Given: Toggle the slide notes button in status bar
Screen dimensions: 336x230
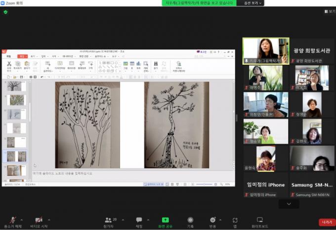Looking at the screenshot, I should click(154, 184).
